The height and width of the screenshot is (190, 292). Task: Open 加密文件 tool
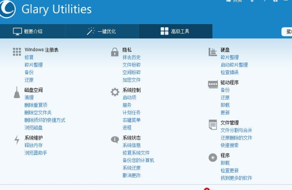[131, 80]
